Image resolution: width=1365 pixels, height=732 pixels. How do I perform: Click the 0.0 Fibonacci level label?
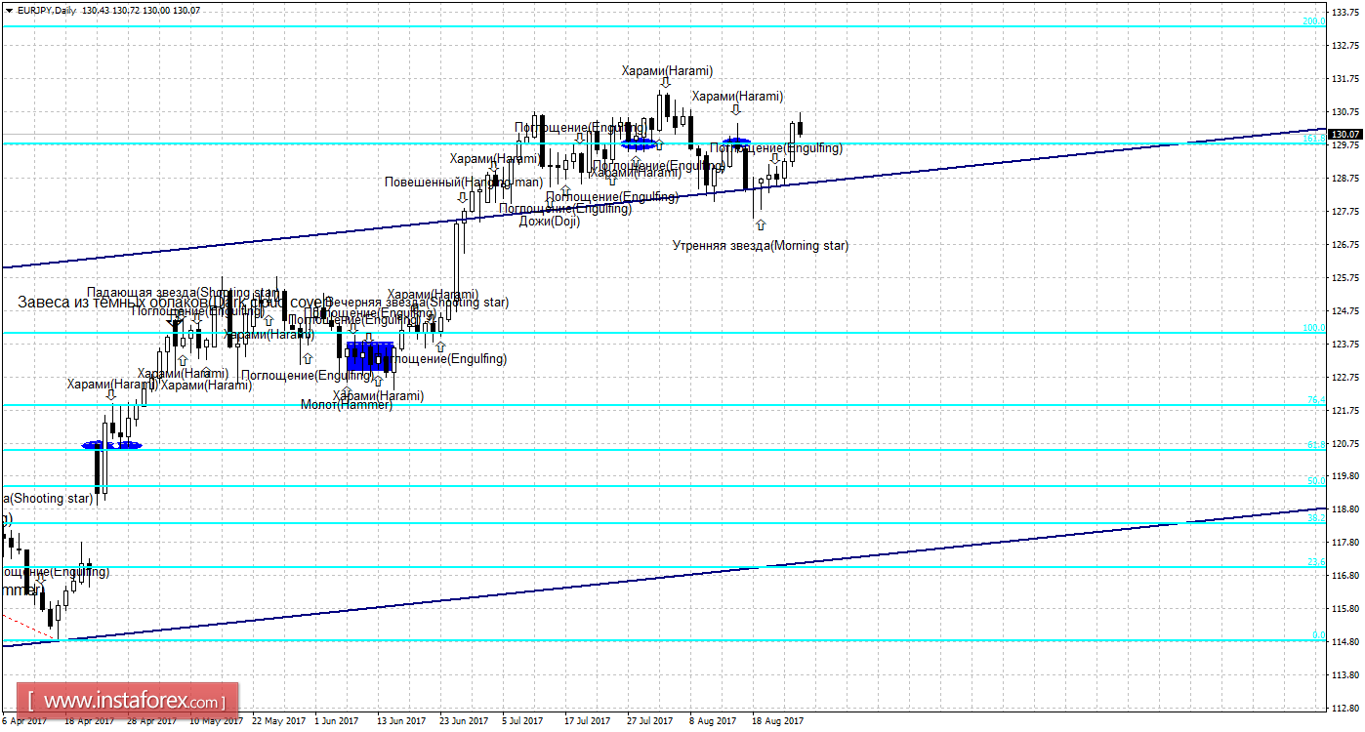click(1318, 635)
